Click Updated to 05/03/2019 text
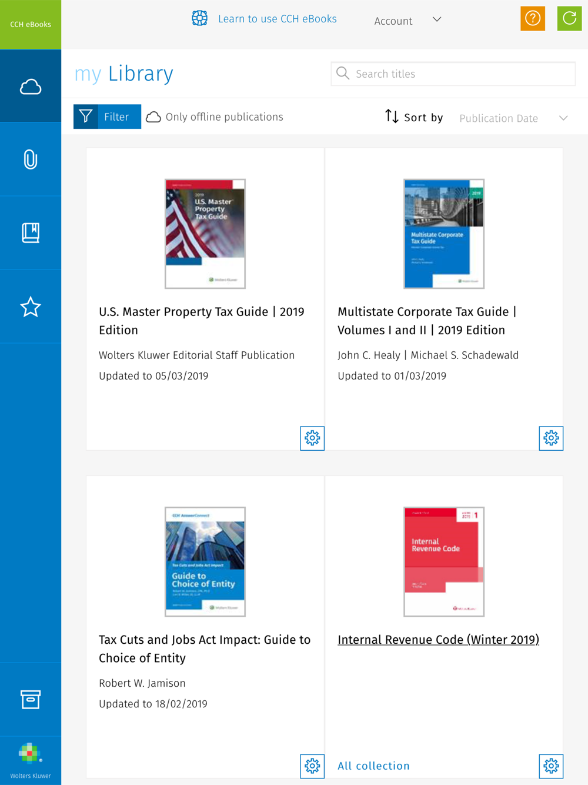The image size is (588, 785). 153,375
